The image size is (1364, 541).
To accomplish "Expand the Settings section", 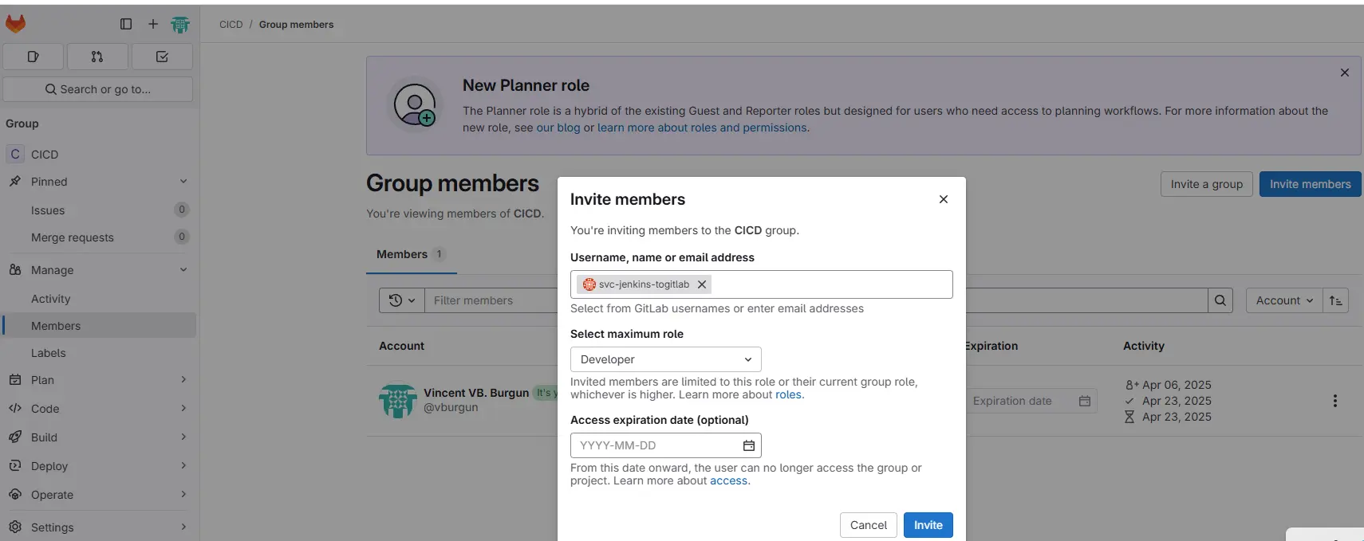I will coord(183,527).
